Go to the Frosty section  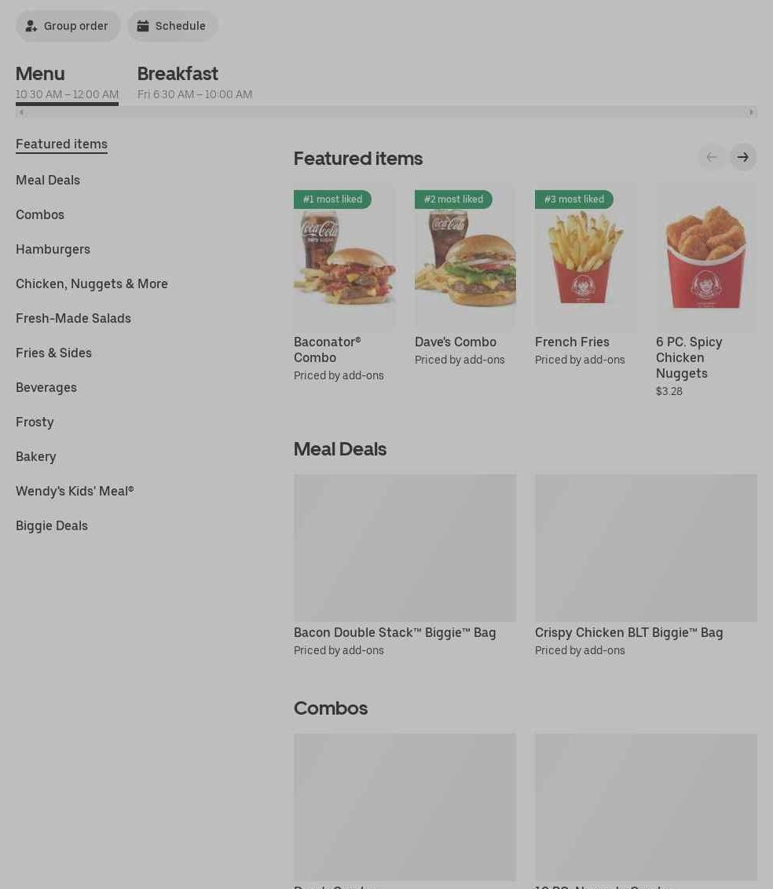coord(35,423)
